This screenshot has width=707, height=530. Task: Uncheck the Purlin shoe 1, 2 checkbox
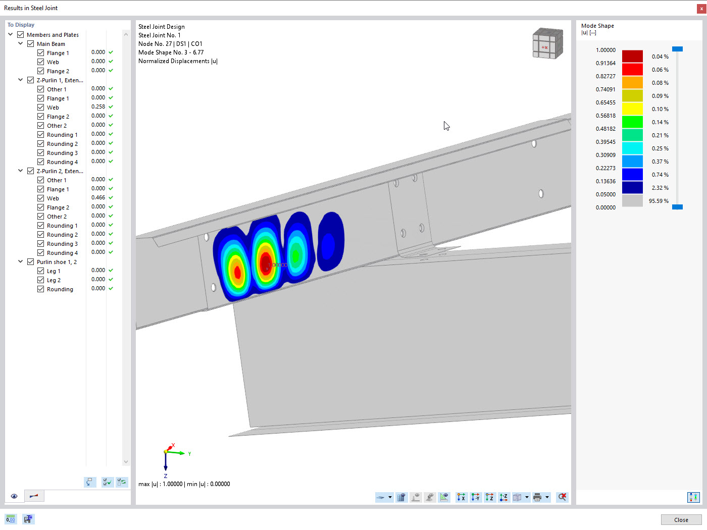coord(31,262)
